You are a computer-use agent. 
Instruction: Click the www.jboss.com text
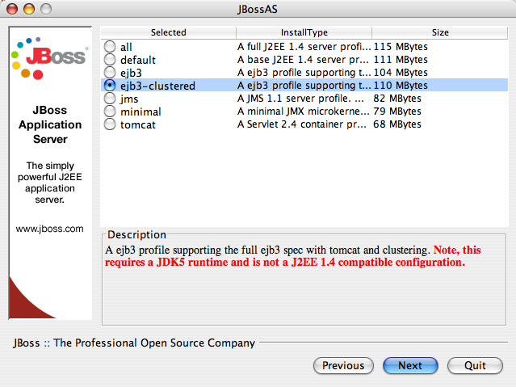click(x=50, y=229)
